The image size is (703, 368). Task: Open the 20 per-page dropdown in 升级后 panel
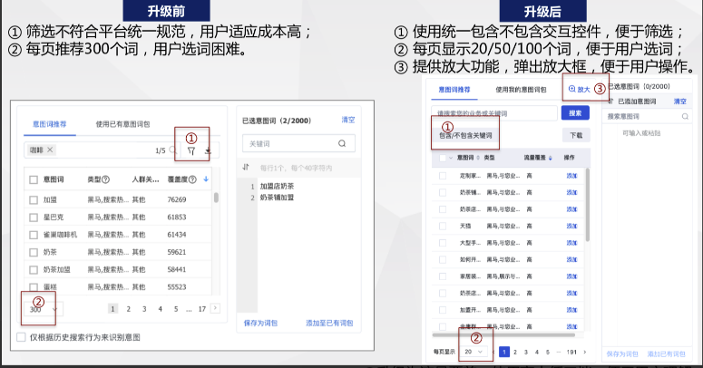473,352
